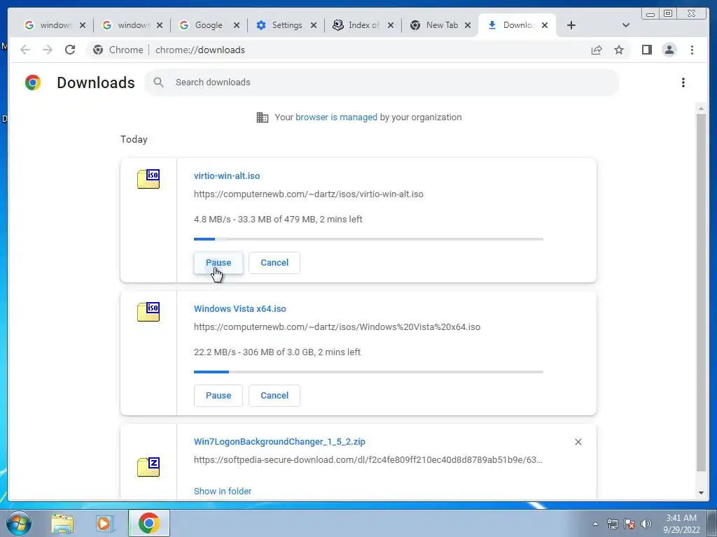Focus the Search downloads field

tap(382, 83)
